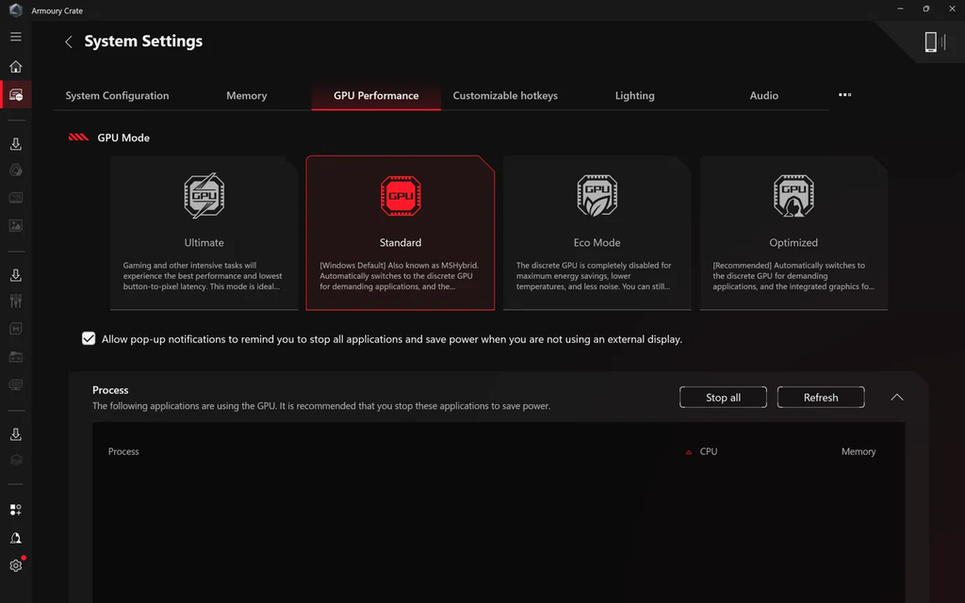Image resolution: width=965 pixels, height=603 pixels.
Task: Open the tuning sliders icon in sidebar
Action: [16, 301]
